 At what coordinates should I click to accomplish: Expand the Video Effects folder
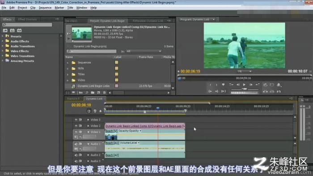(3, 51)
